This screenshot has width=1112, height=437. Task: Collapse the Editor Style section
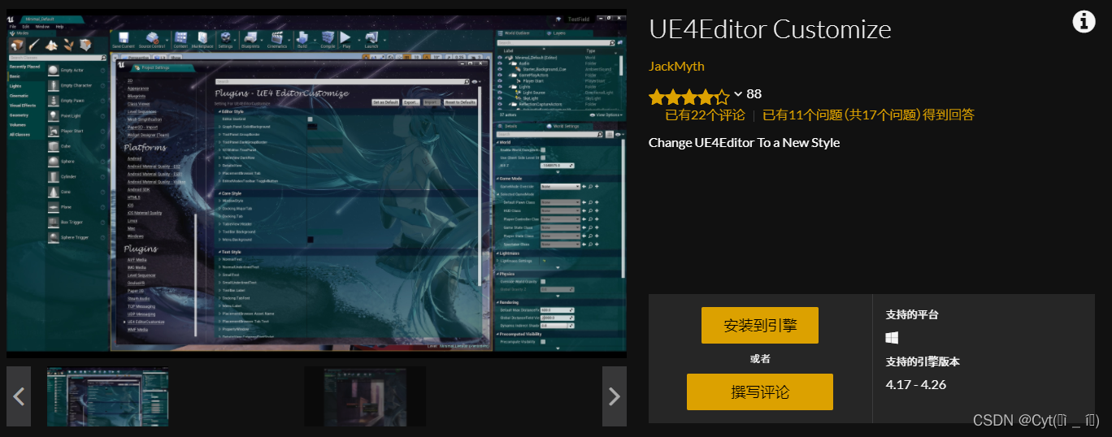coord(219,111)
